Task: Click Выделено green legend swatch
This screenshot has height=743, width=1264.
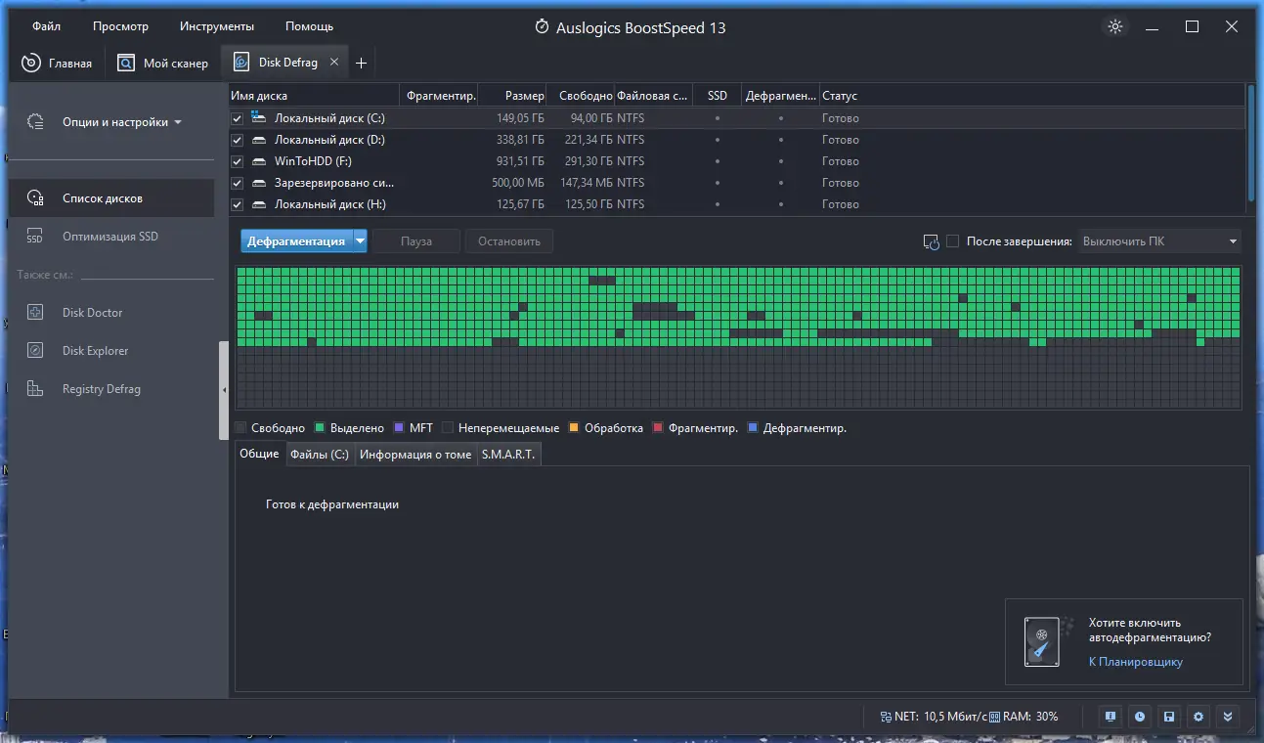Action: click(319, 428)
